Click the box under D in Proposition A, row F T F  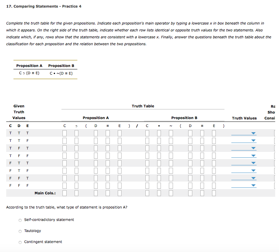coord(96,171)
